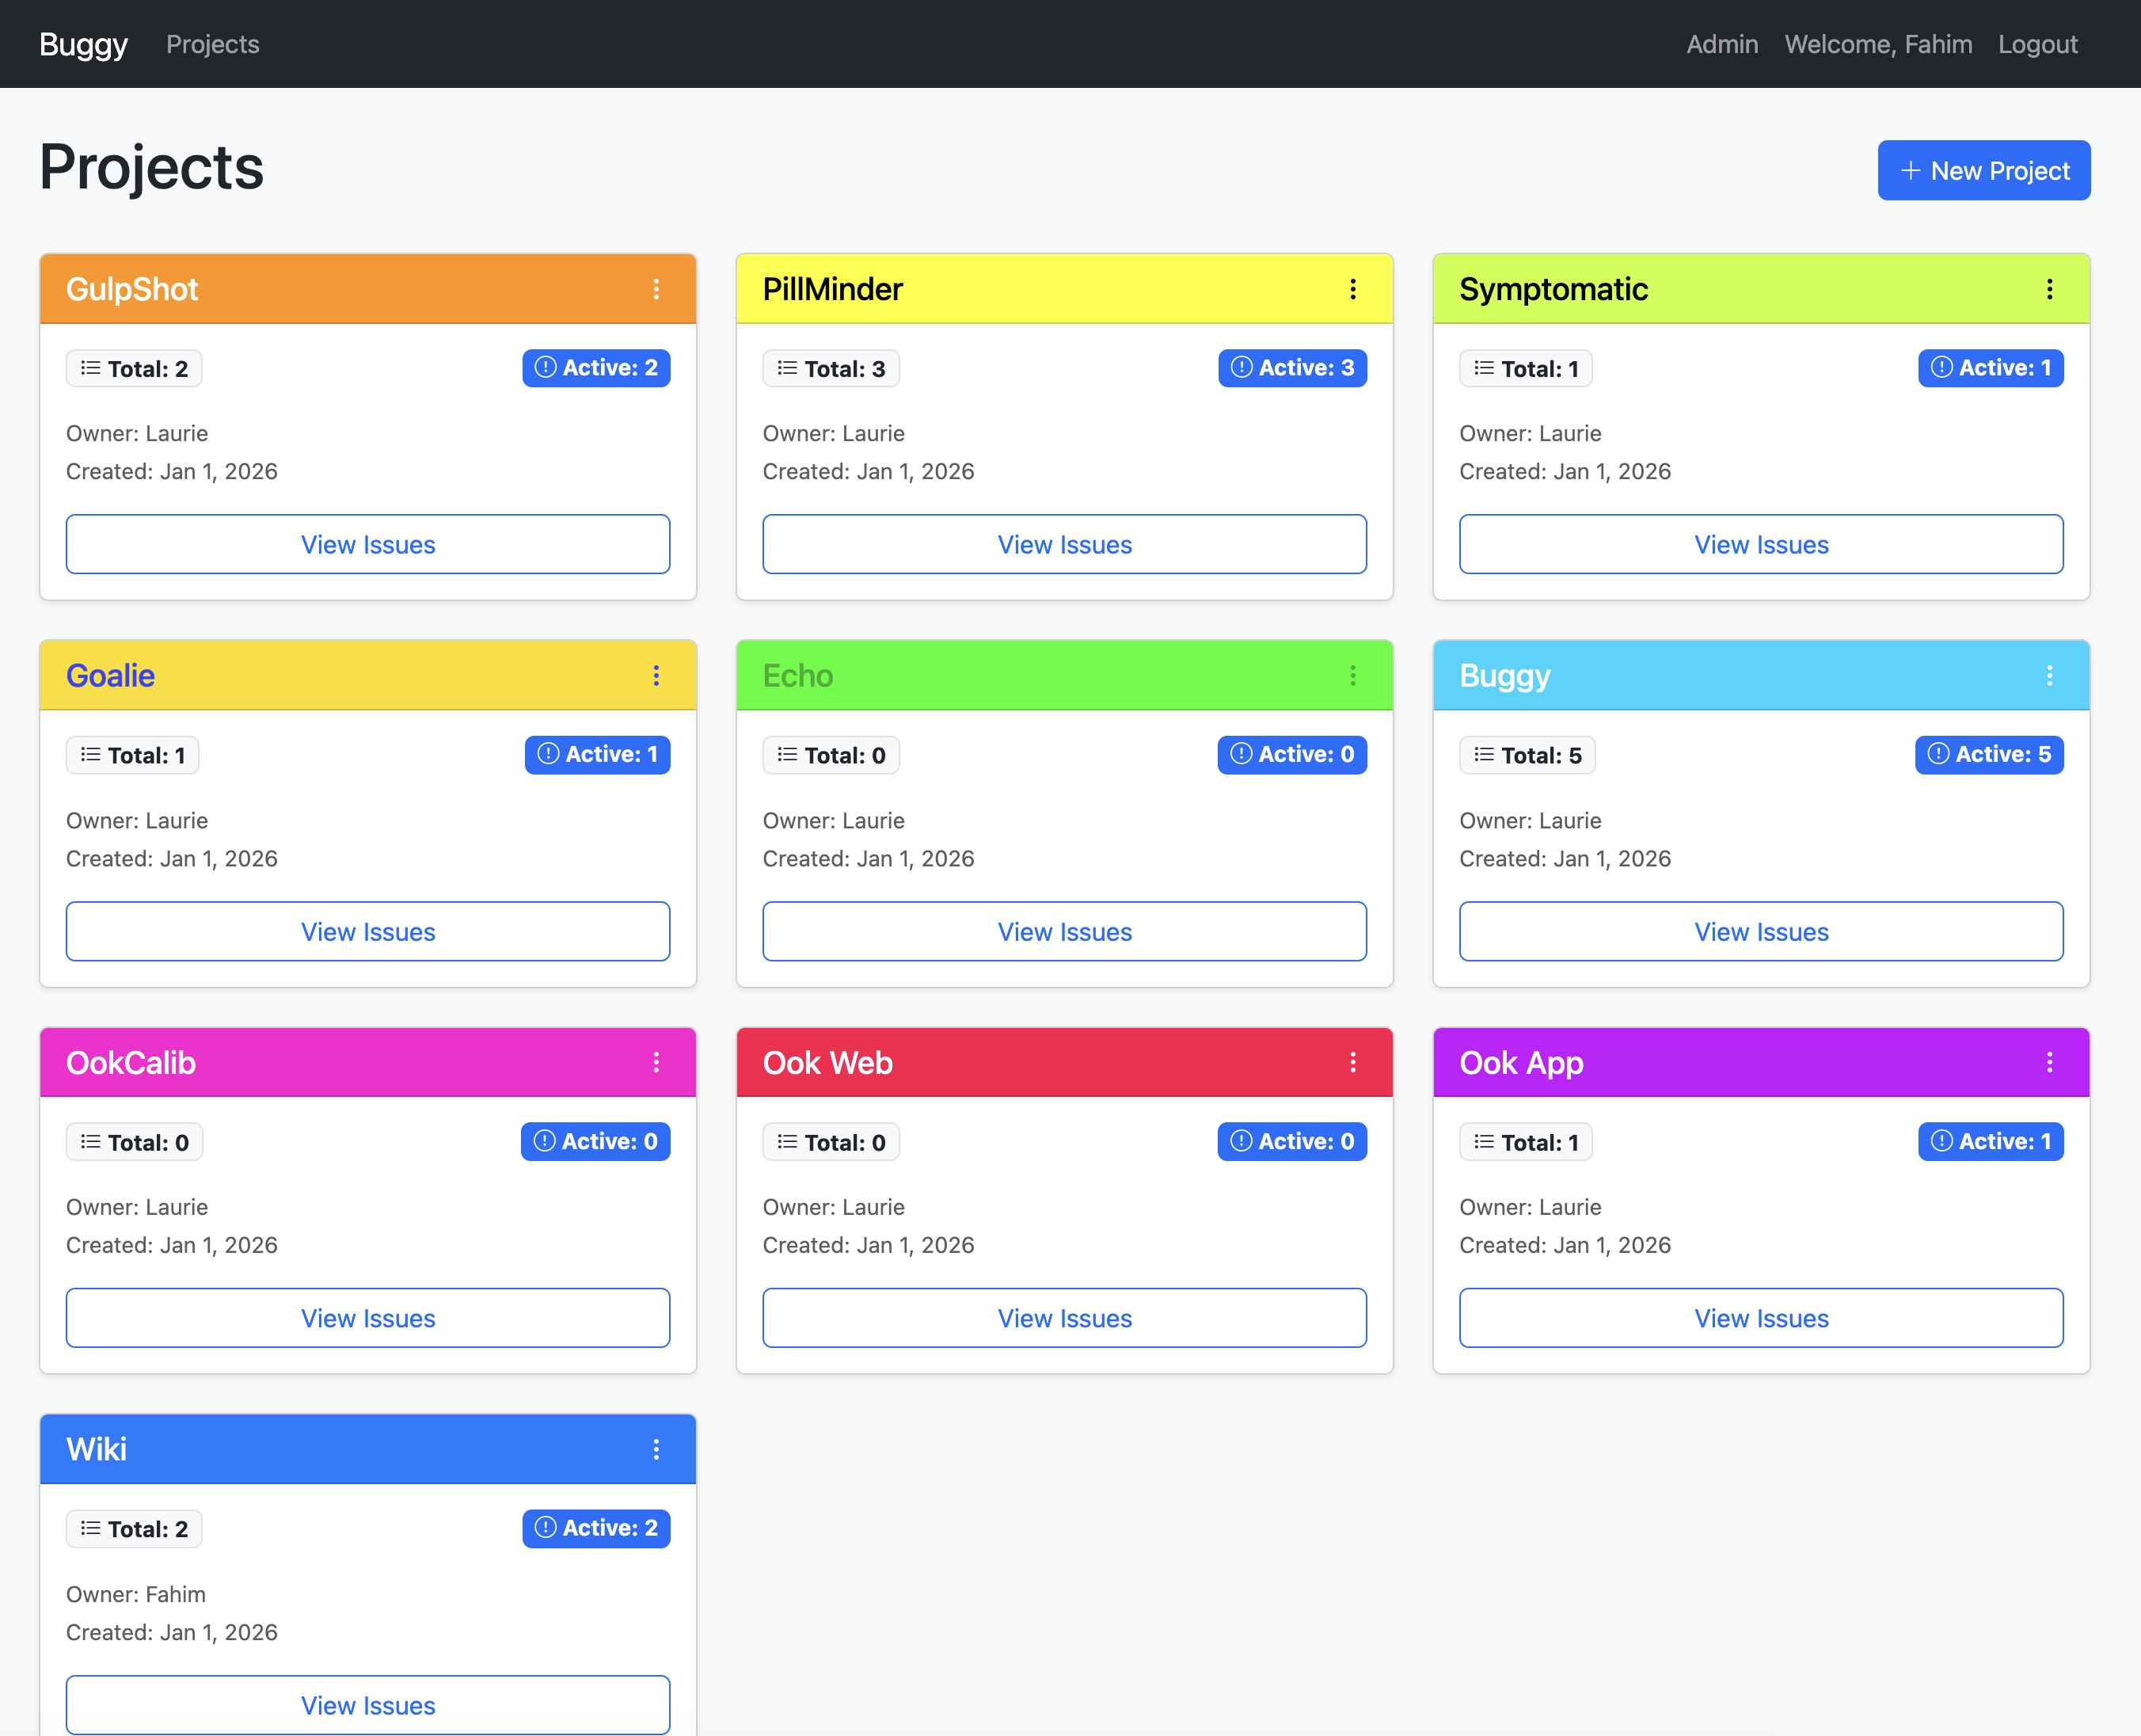Open Goalie project options dots
2141x1736 pixels.
click(656, 676)
